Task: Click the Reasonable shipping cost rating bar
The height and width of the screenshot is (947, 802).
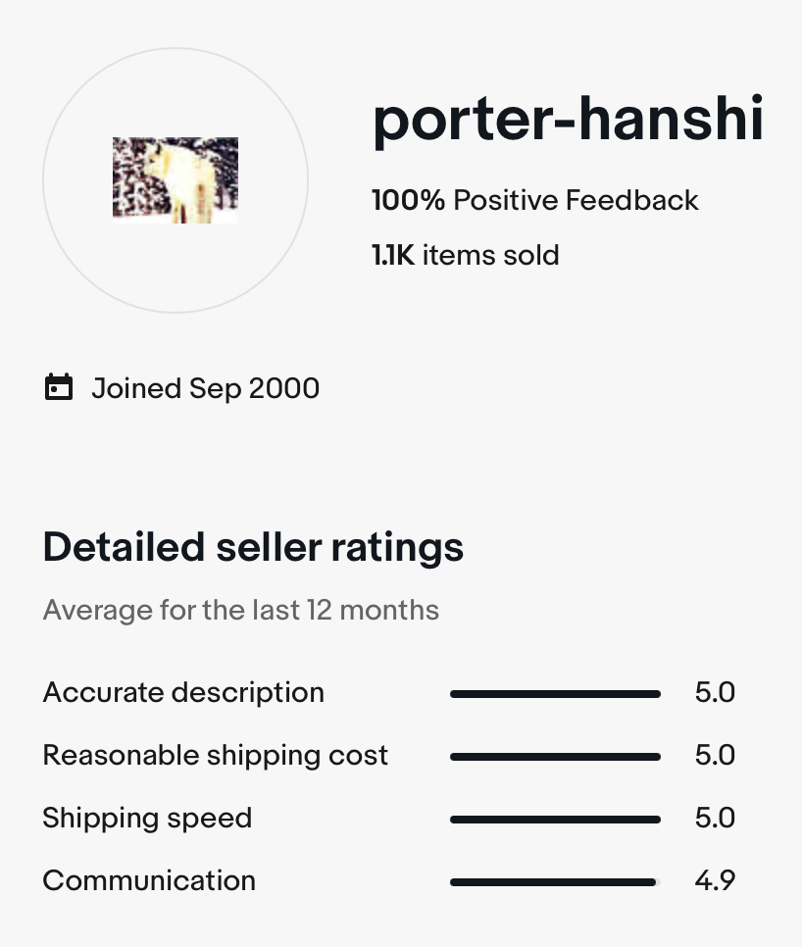Action: [x=555, y=757]
